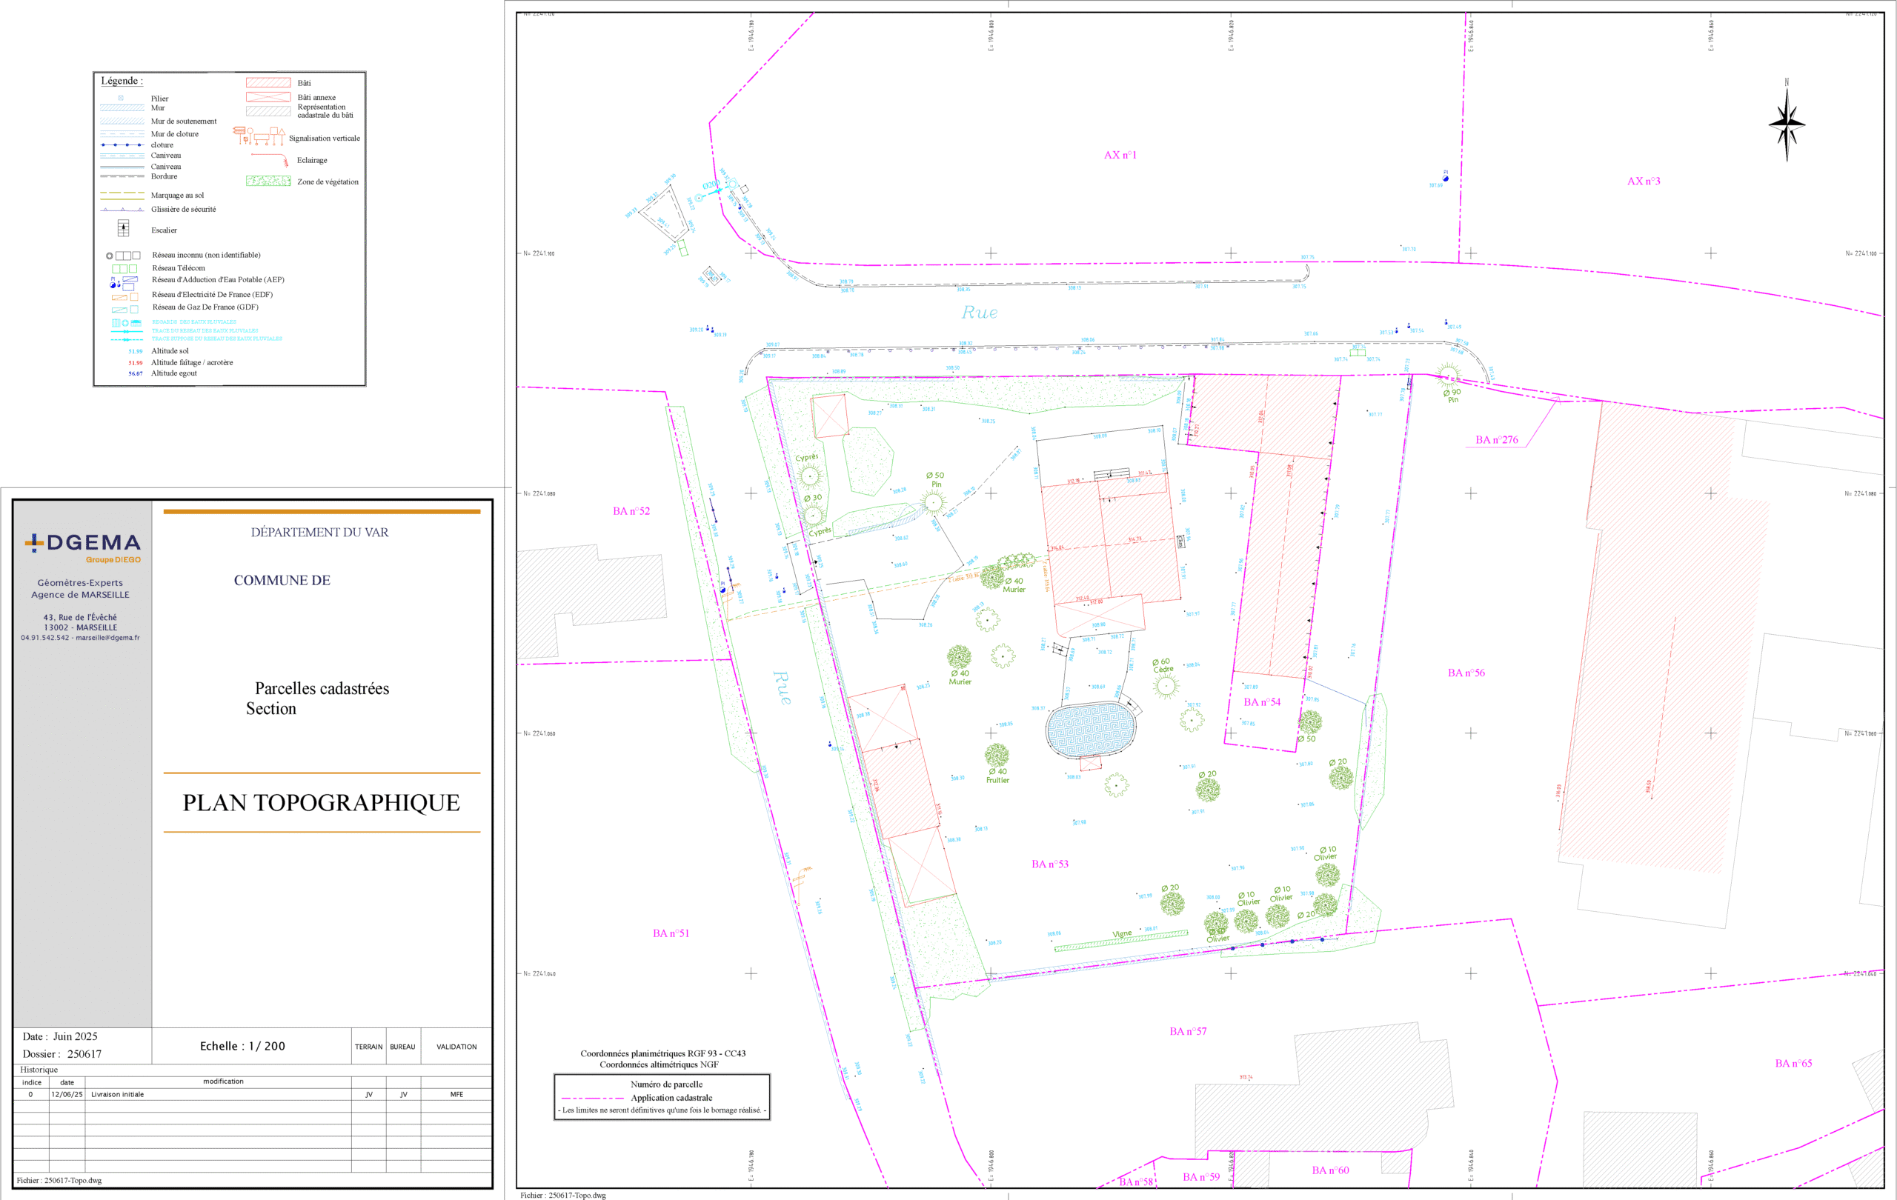Click the VALIDATION column header cell
The height and width of the screenshot is (1200, 1897).
click(x=456, y=1047)
